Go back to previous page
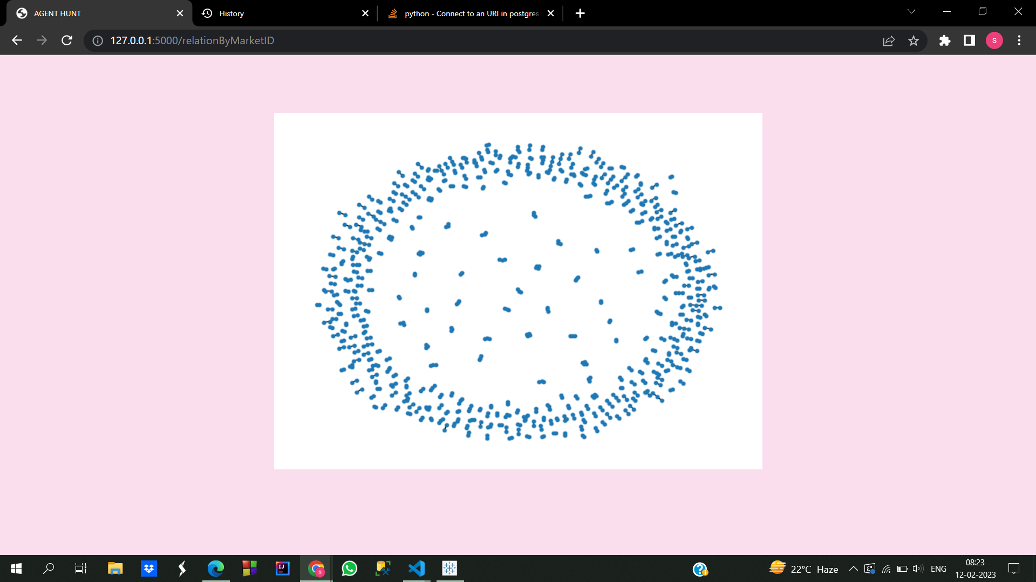Screen dimensions: 1036x582 (17, 40)
